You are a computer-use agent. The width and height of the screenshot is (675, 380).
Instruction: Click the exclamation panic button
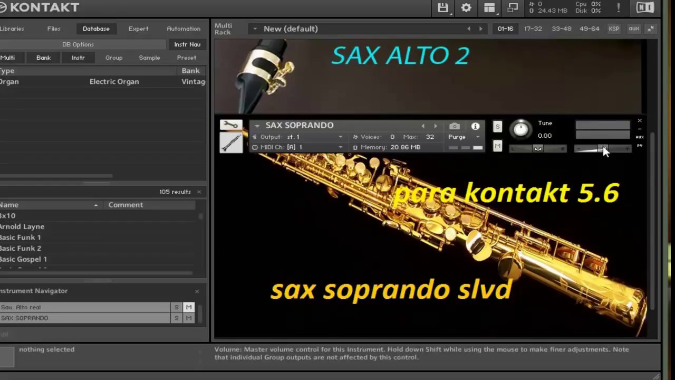[619, 8]
